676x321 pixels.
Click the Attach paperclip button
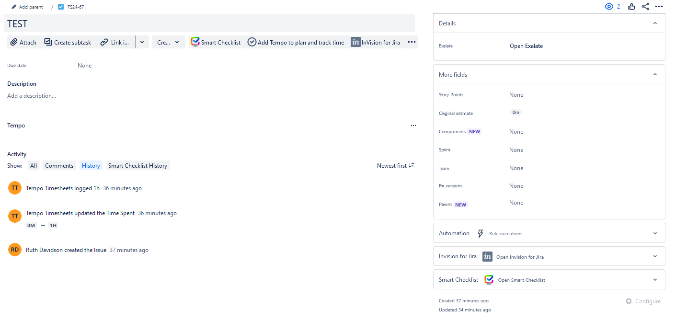pos(23,42)
